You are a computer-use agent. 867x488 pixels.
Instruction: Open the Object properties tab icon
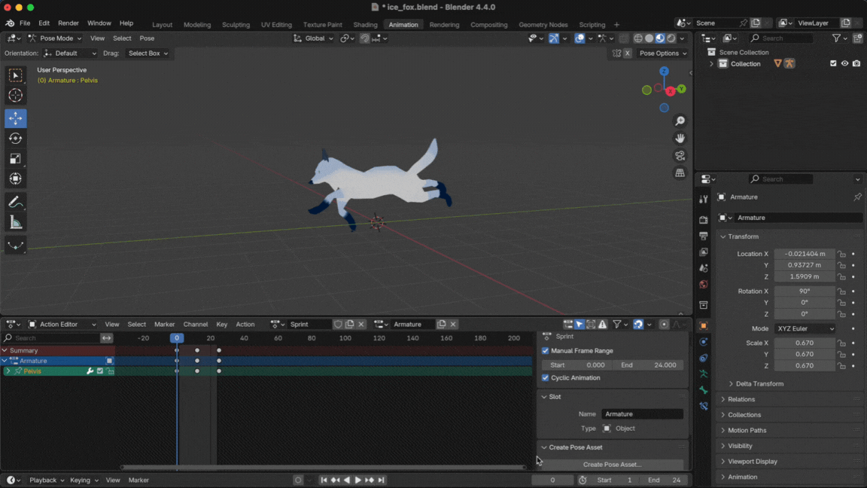(704, 326)
